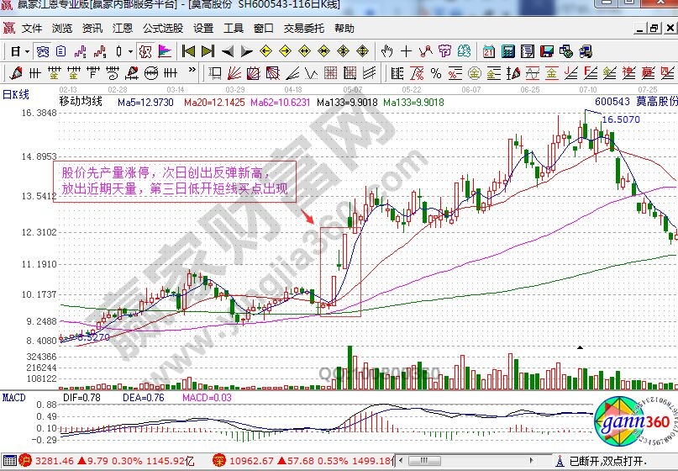Click the 移动均线 moving average label
678x471 pixels.
point(81,101)
